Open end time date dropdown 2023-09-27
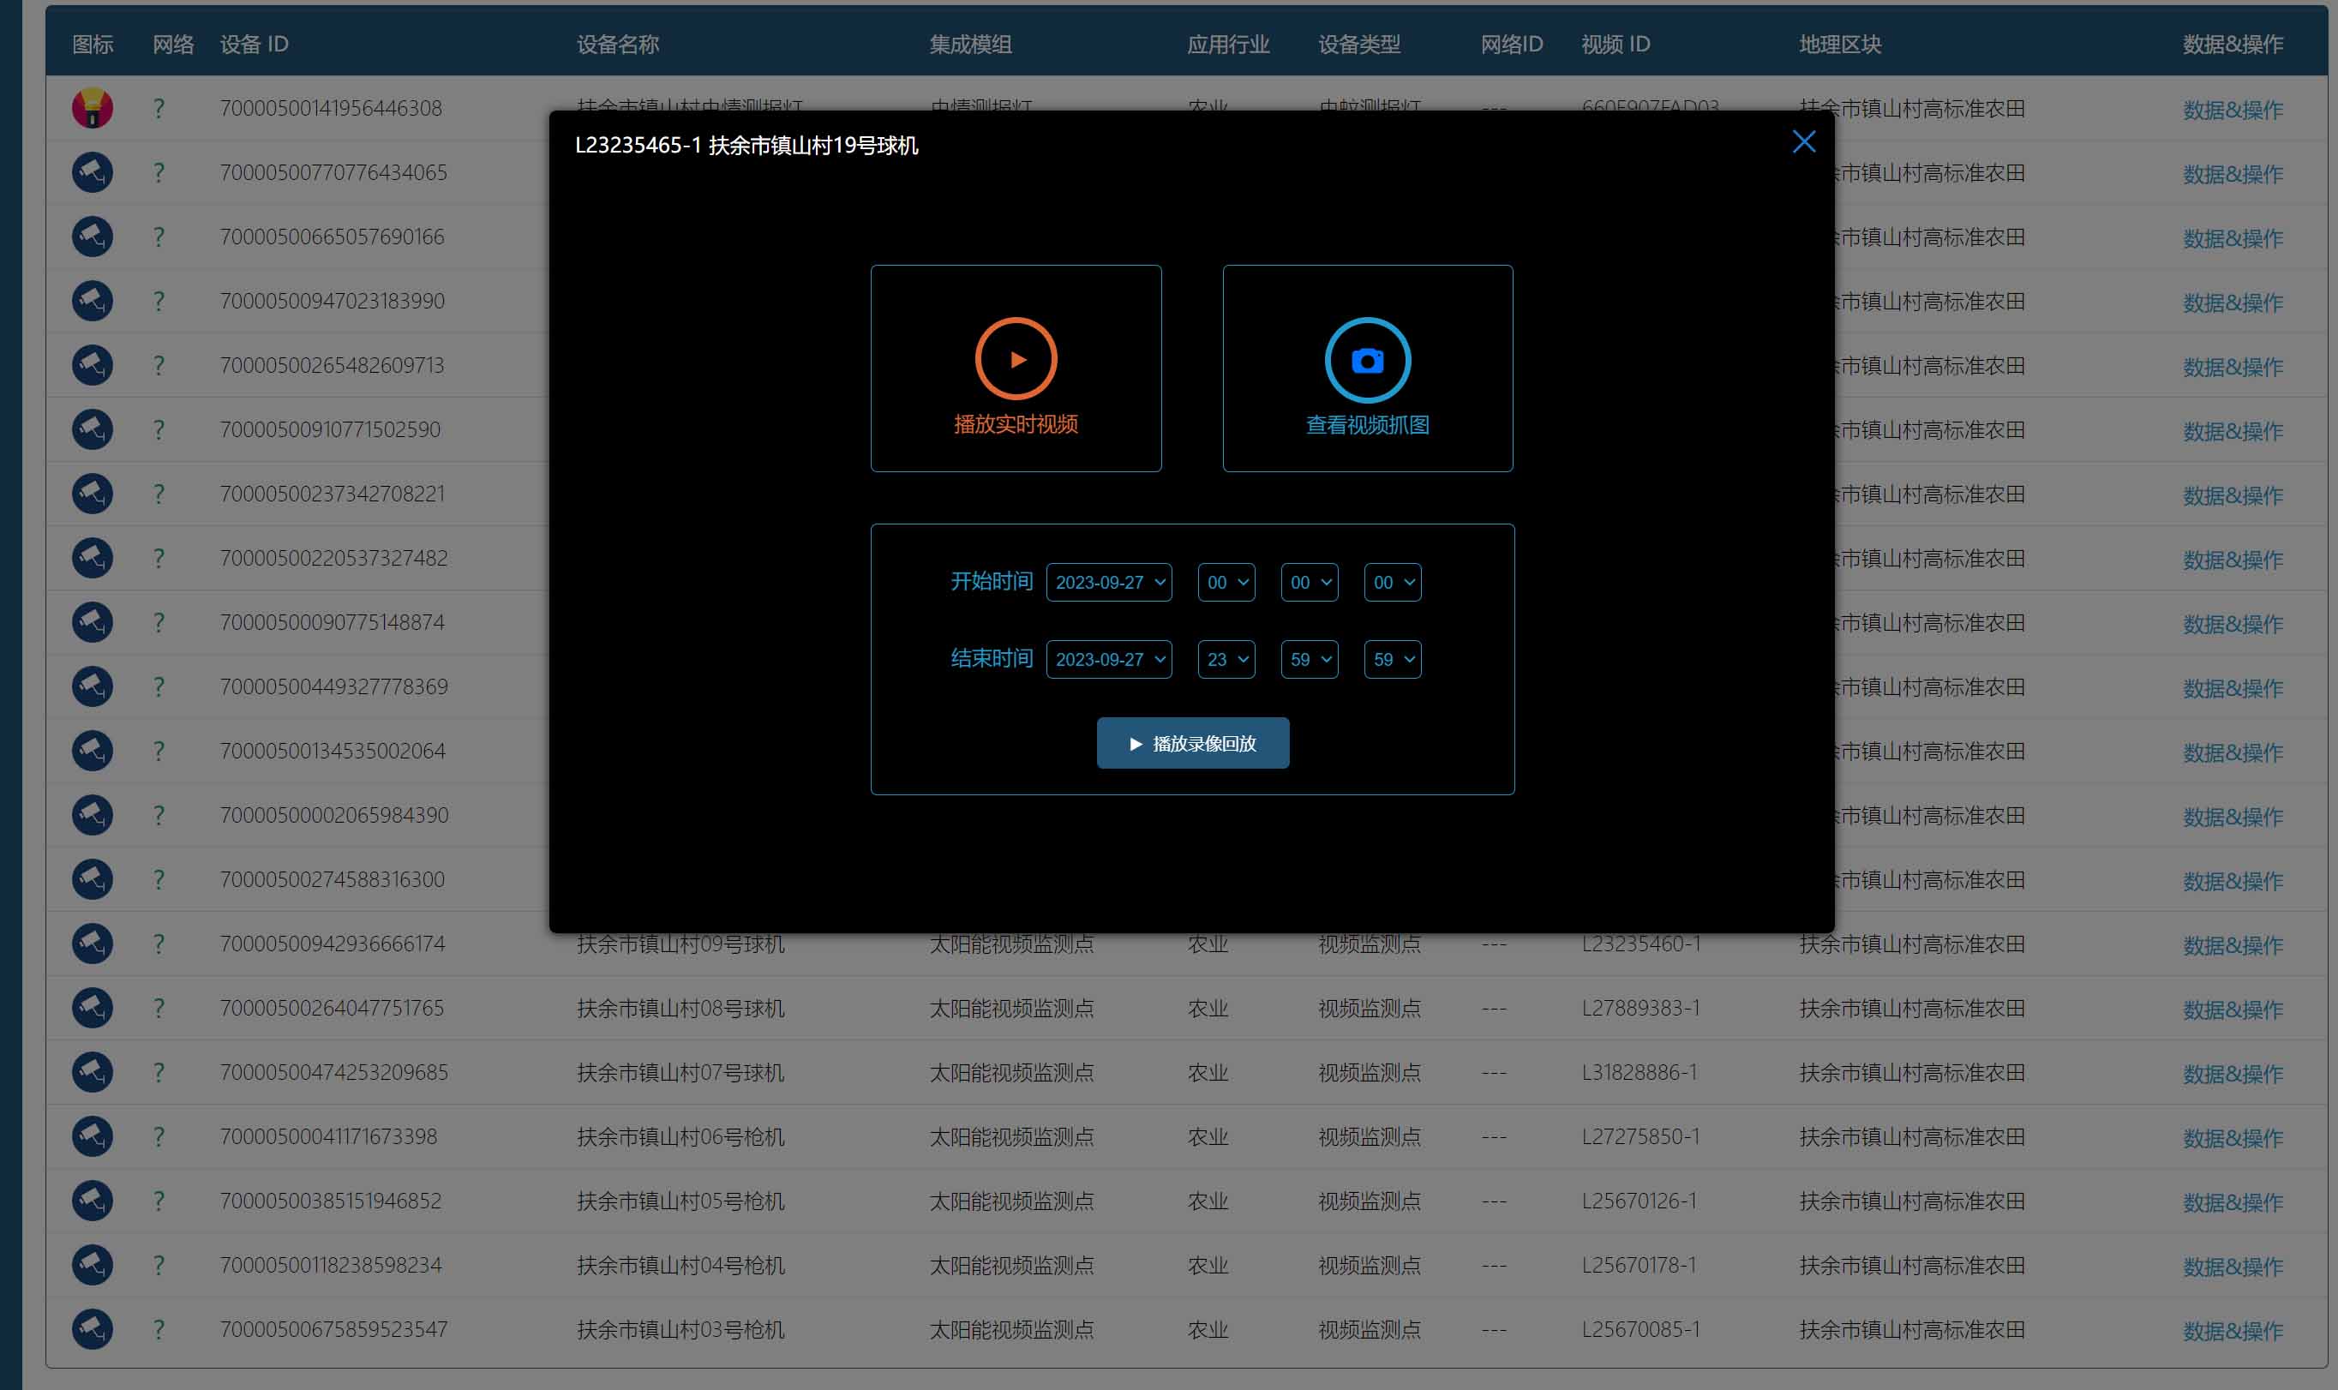The width and height of the screenshot is (2338, 1390). [1108, 658]
